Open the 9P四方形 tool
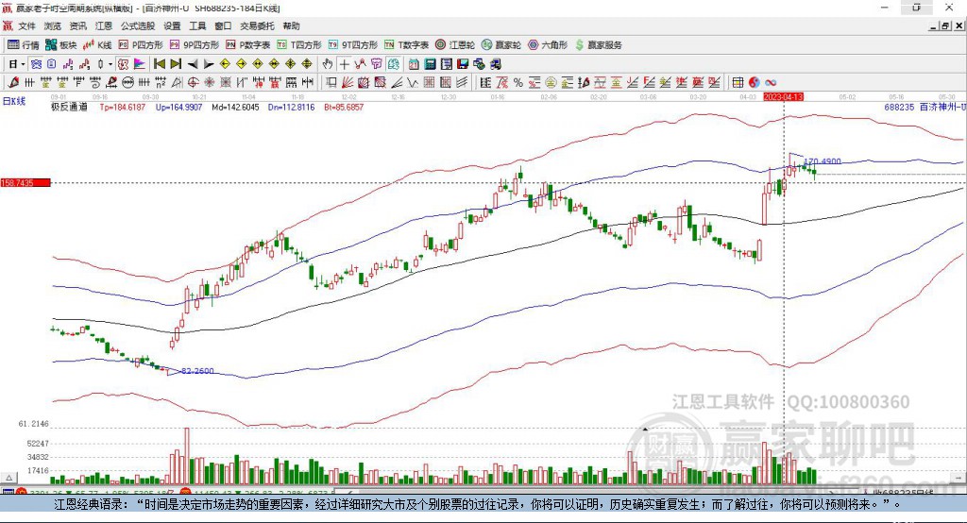This screenshot has height=523, width=967. [x=195, y=45]
